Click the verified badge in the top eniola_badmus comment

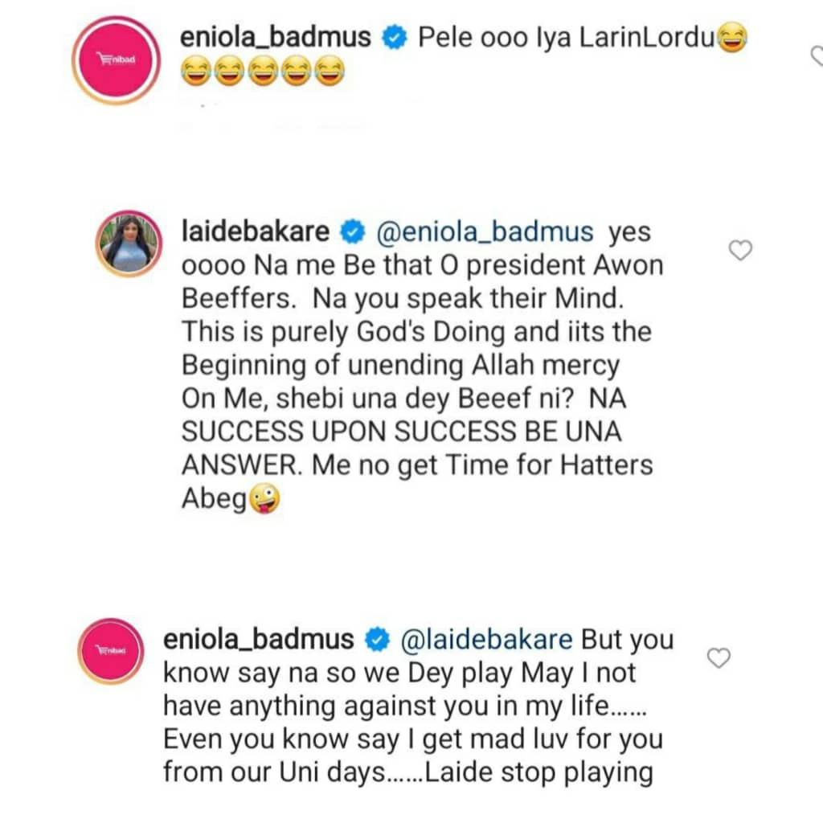(393, 38)
